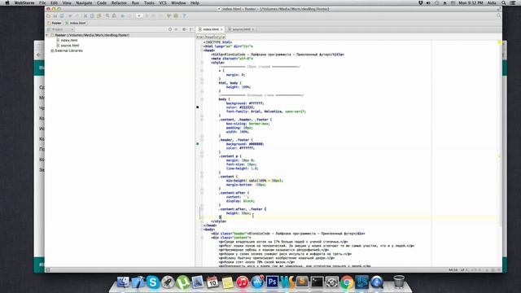Screen dimensions: 521x293
Task: Open the File menu
Action: [x=42, y=2]
